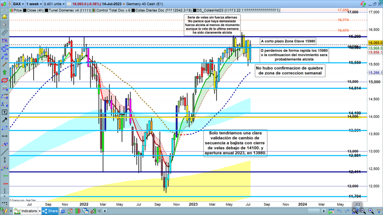383x215 pixels.
Task: Open the Indicators menu
Action: point(26,211)
